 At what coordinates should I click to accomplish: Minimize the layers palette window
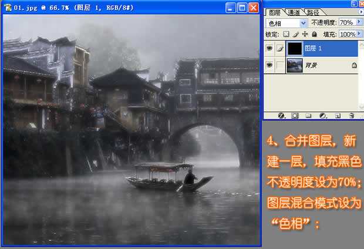tap(354, 4)
